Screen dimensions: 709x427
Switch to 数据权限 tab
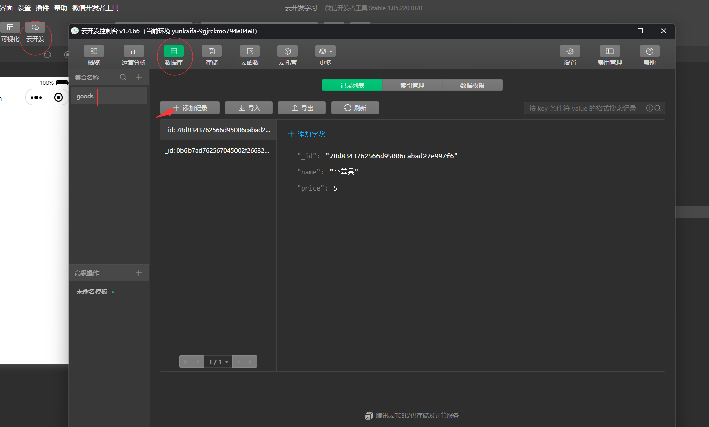[472, 85]
